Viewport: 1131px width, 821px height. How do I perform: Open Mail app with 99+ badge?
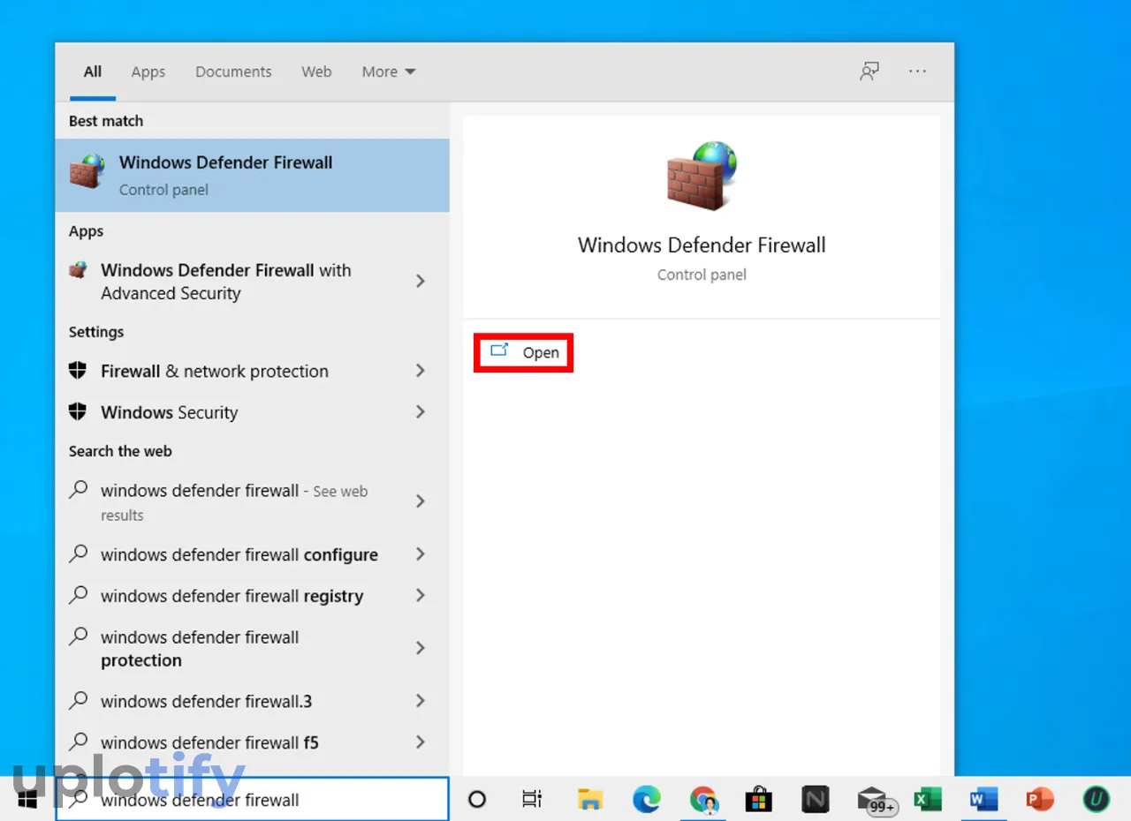pyautogui.click(x=876, y=801)
